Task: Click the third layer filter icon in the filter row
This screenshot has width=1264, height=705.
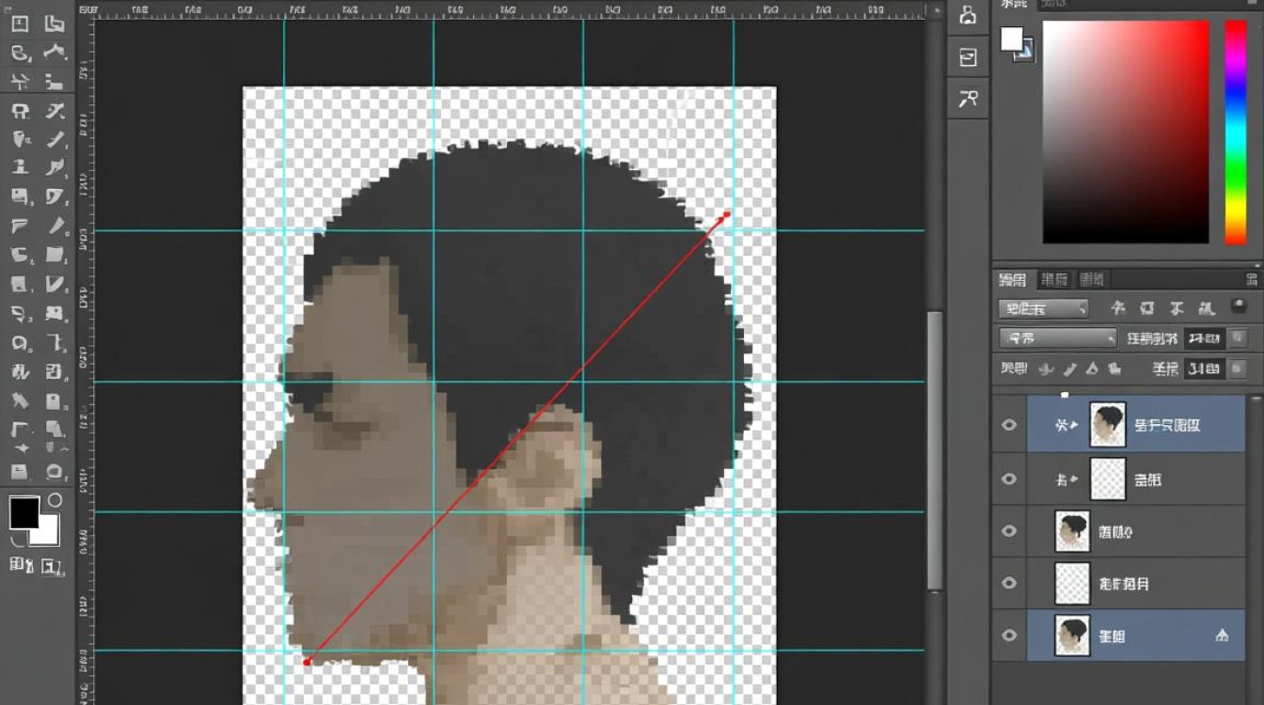Action: click(1177, 307)
